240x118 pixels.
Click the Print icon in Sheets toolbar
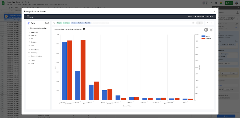coord(9,8)
